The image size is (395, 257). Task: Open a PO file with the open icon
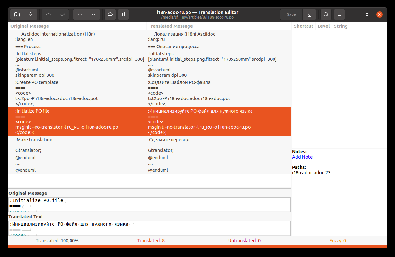tap(17, 14)
